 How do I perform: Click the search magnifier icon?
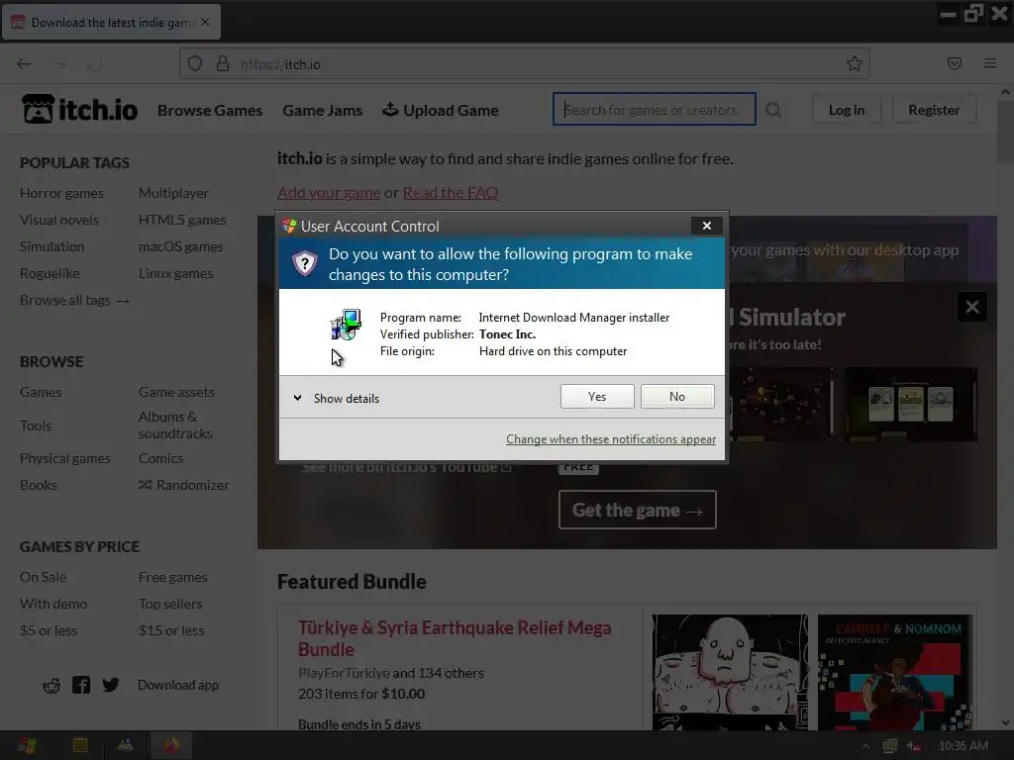[773, 110]
